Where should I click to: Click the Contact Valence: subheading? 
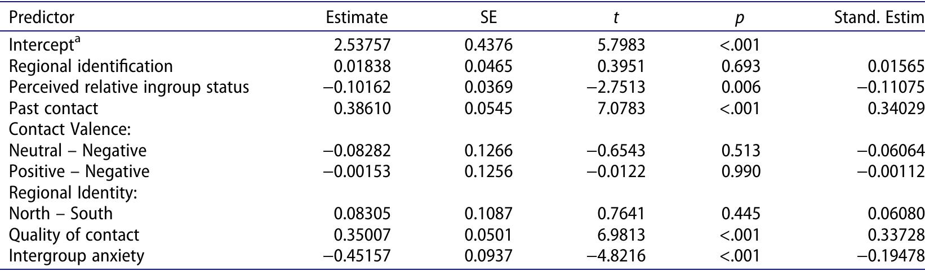70,129
